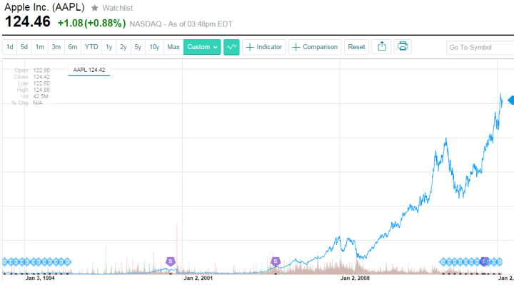
Task: Select the 1m time range
Action: click(40, 47)
